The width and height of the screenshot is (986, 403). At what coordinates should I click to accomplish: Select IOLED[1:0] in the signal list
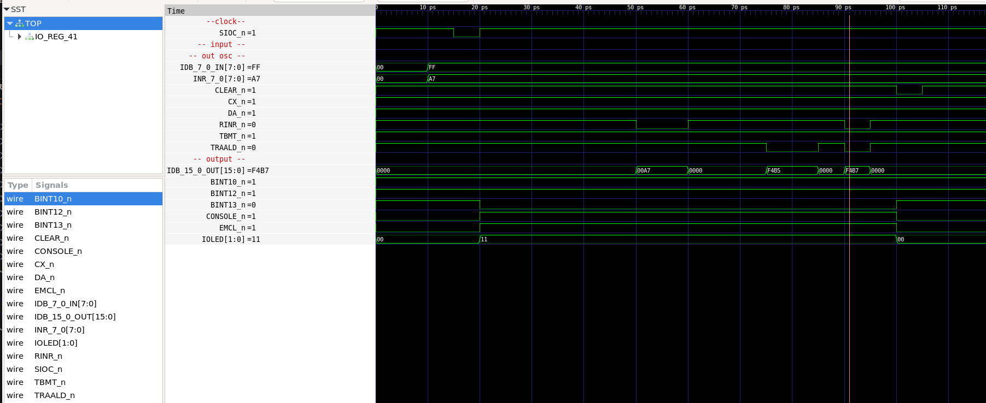83,343
